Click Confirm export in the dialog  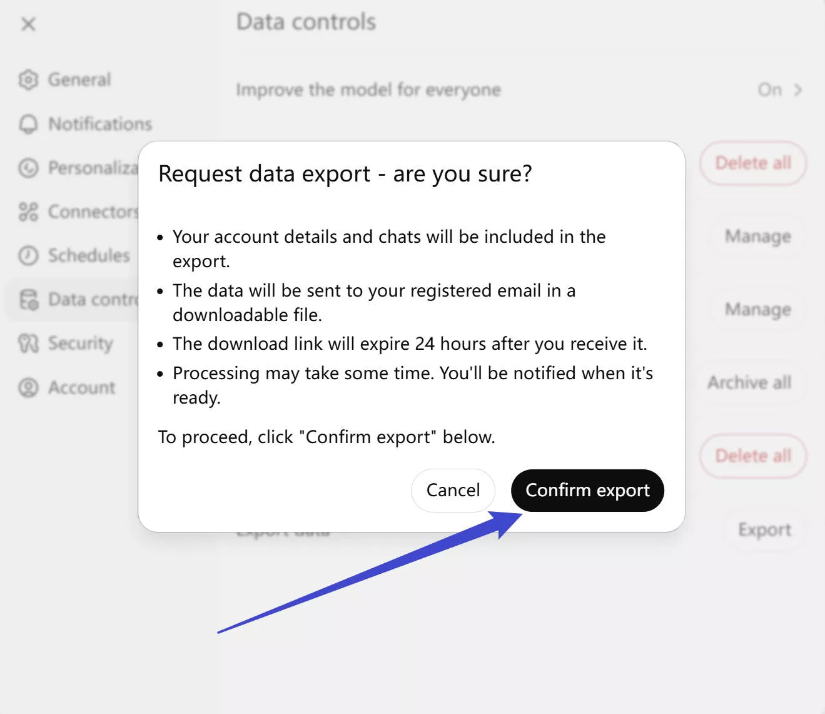(x=587, y=490)
